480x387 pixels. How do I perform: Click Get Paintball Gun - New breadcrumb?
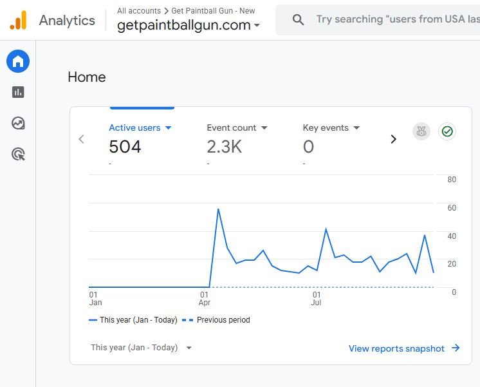click(x=213, y=11)
